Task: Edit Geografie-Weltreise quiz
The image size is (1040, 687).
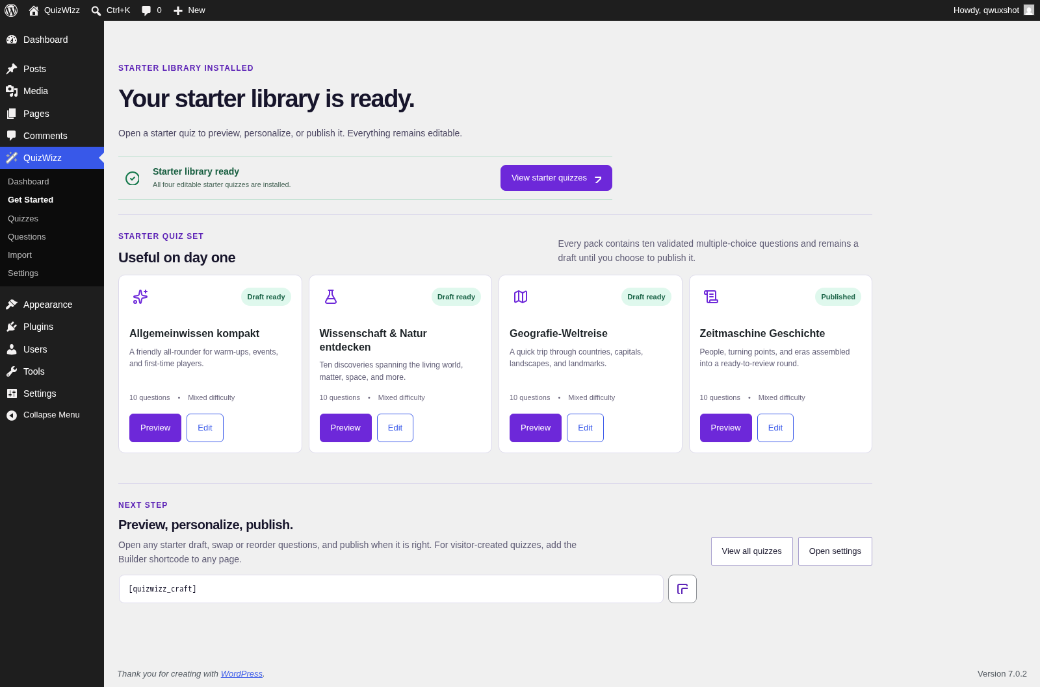Action: (585, 428)
